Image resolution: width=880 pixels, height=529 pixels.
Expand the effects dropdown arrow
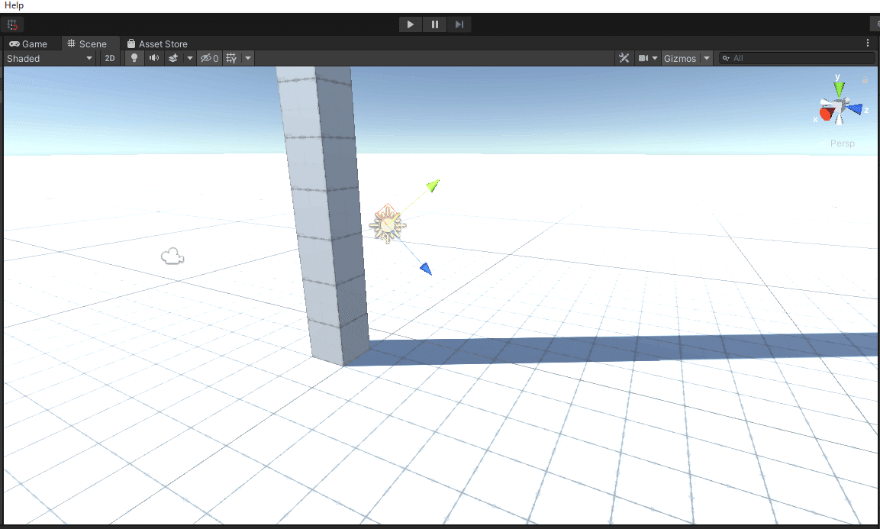189,58
